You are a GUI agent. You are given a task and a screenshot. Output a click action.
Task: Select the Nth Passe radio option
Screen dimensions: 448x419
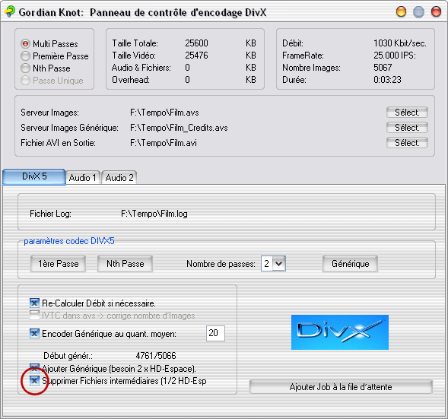pyautogui.click(x=25, y=68)
